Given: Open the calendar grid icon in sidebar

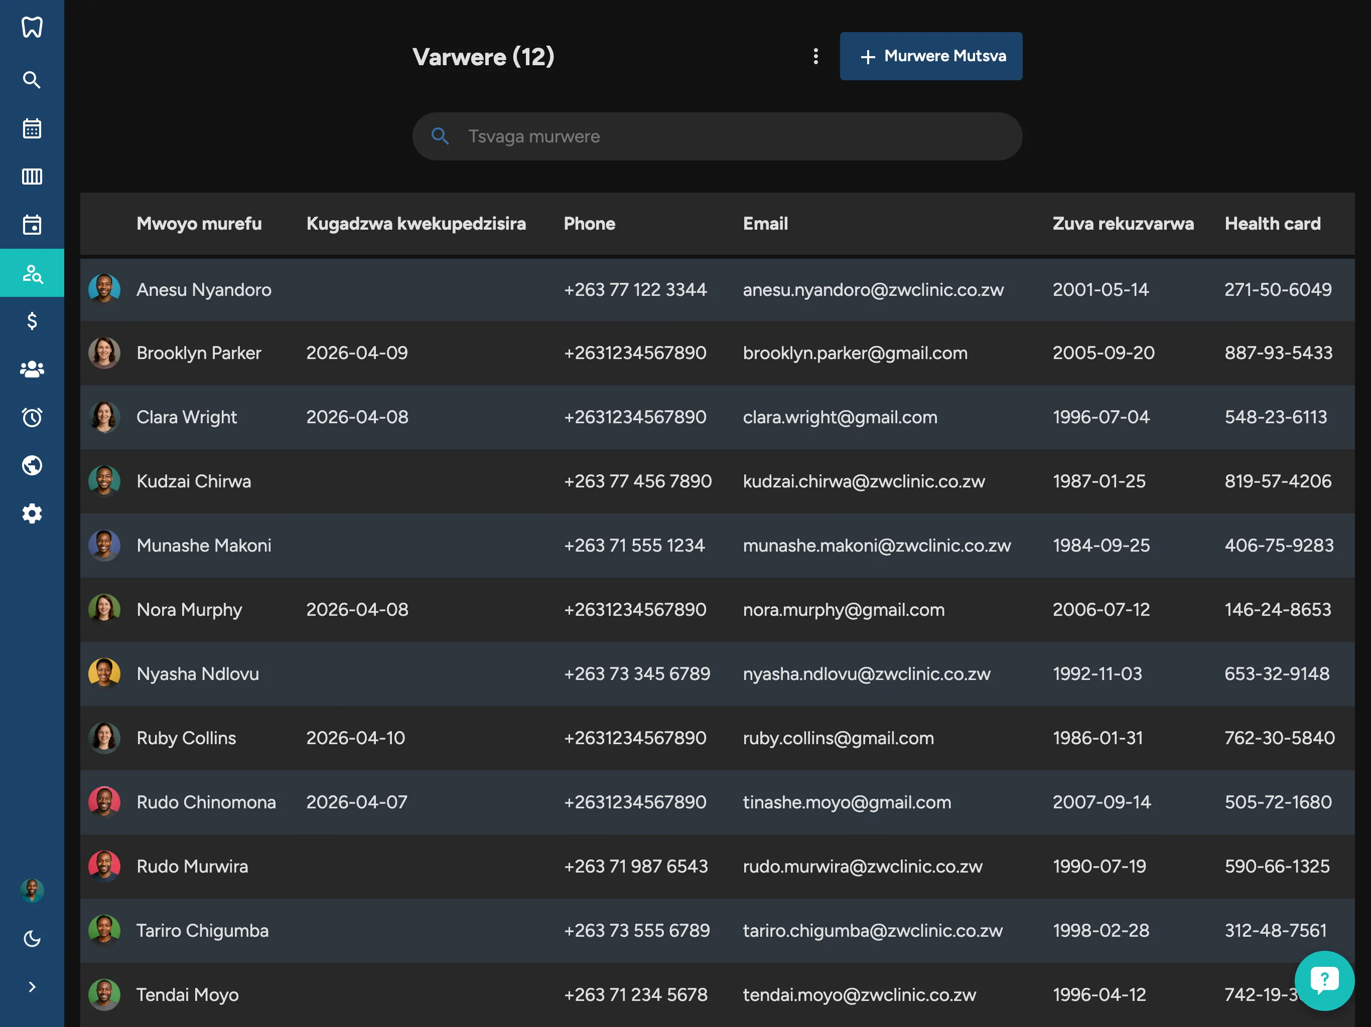Looking at the screenshot, I should (32, 128).
